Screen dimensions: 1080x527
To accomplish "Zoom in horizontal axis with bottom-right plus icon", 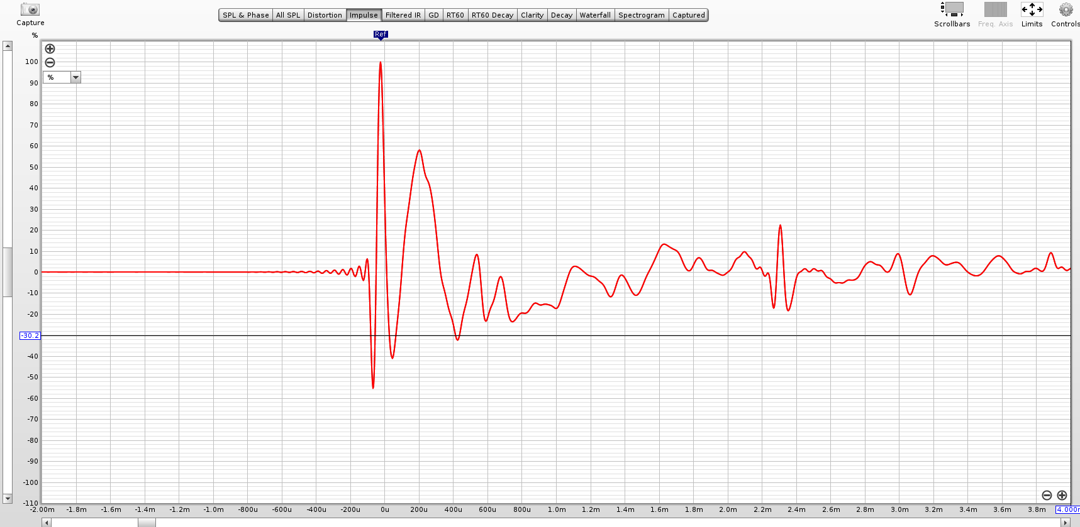I will (1062, 495).
